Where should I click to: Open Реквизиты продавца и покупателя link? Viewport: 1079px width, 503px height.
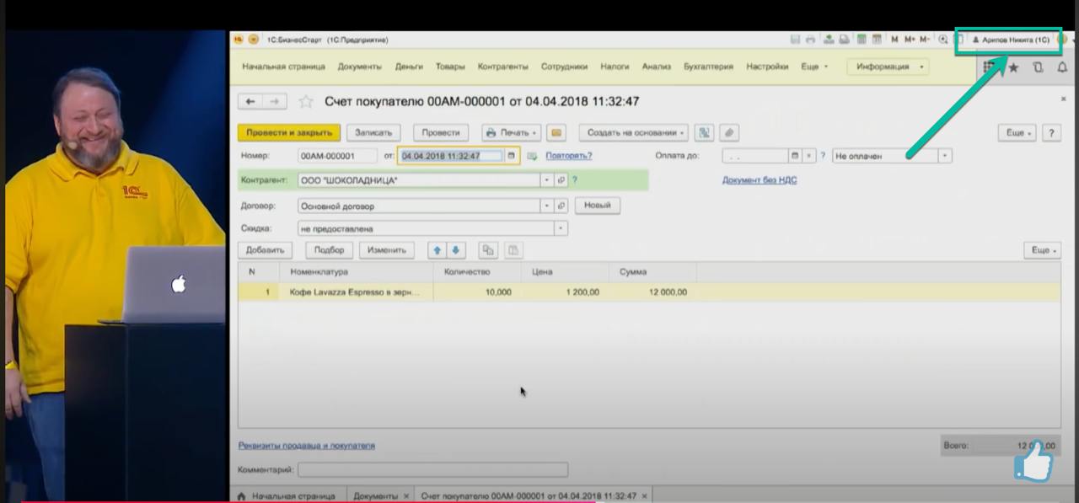(x=307, y=446)
